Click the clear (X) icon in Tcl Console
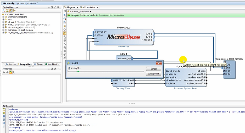The width and height of the screenshot is (245, 133). 4,126
